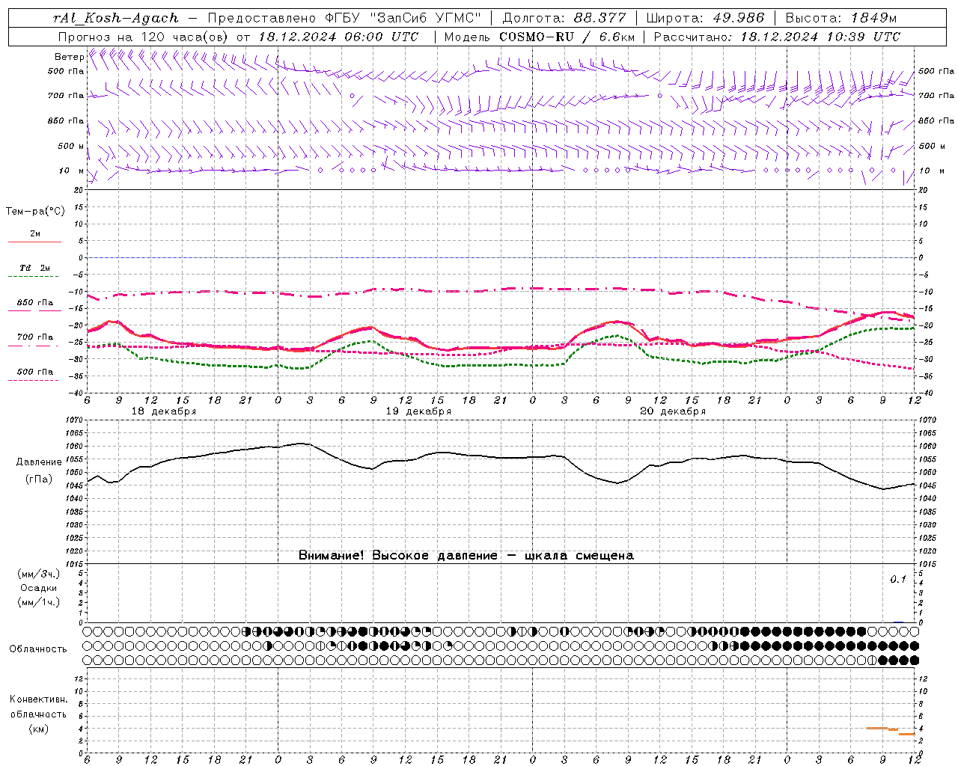Click the longitude value Долгота: 88.377
The width and height of the screenshot is (958, 766).
point(564,18)
